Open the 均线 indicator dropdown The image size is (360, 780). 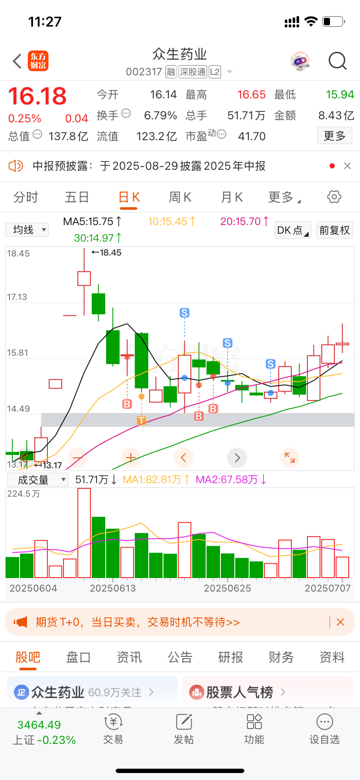point(27,229)
